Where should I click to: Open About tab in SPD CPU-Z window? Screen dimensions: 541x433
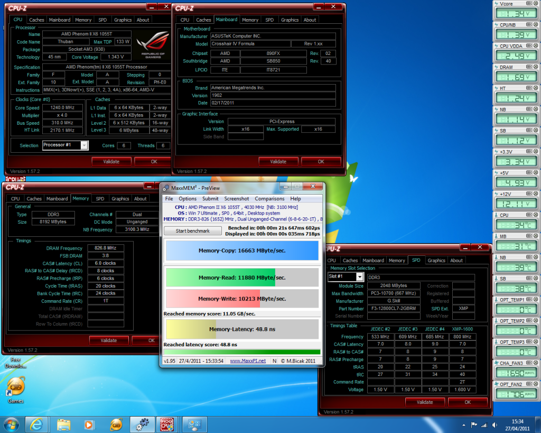(456, 260)
